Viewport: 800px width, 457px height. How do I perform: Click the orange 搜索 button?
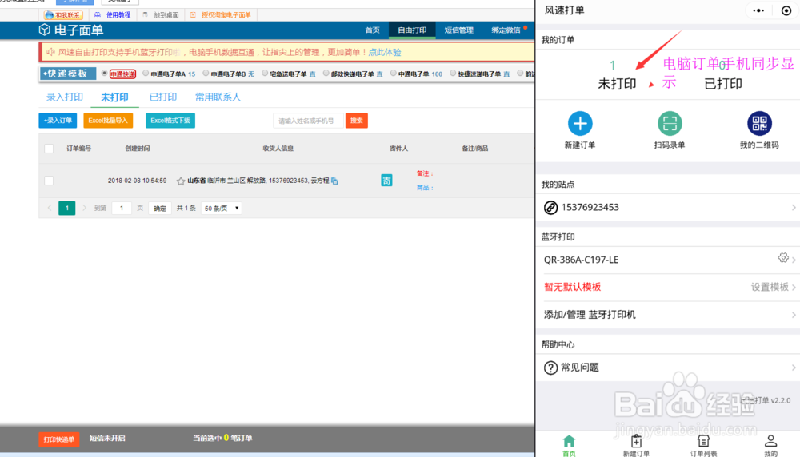357,121
